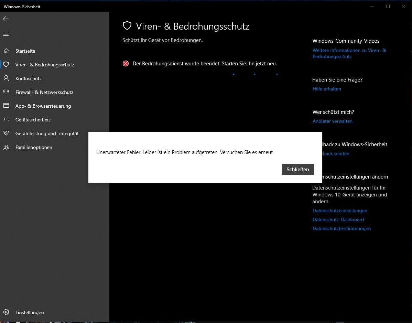
Task: Click the Feedback senden link
Action: pyautogui.click(x=336, y=153)
